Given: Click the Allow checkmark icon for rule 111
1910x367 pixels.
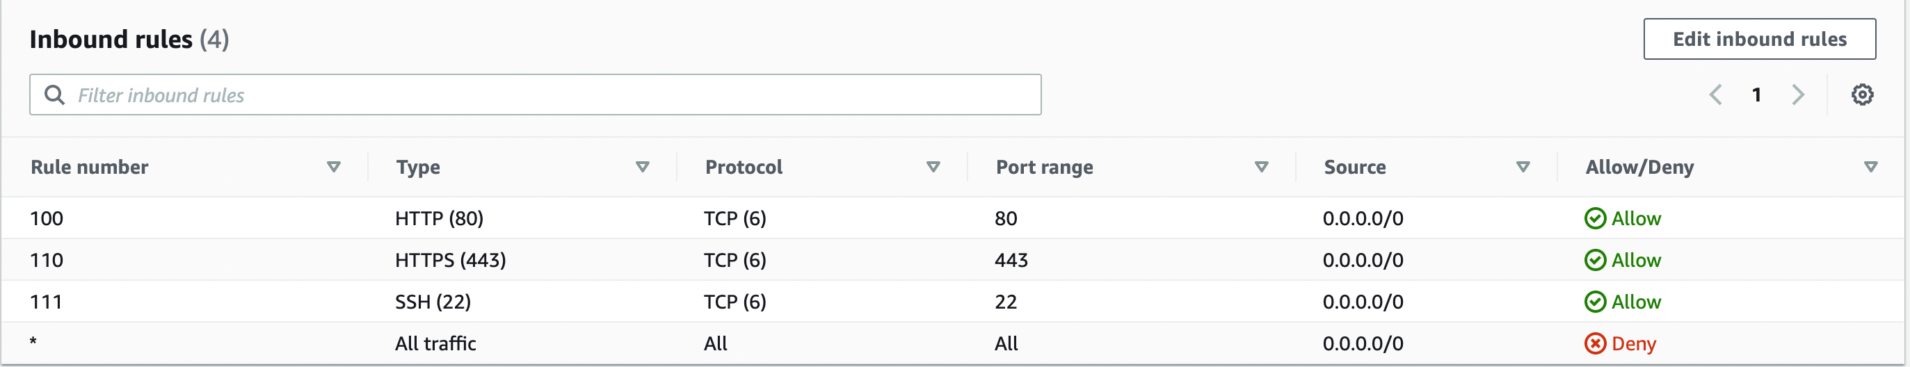Looking at the screenshot, I should coord(1595,302).
